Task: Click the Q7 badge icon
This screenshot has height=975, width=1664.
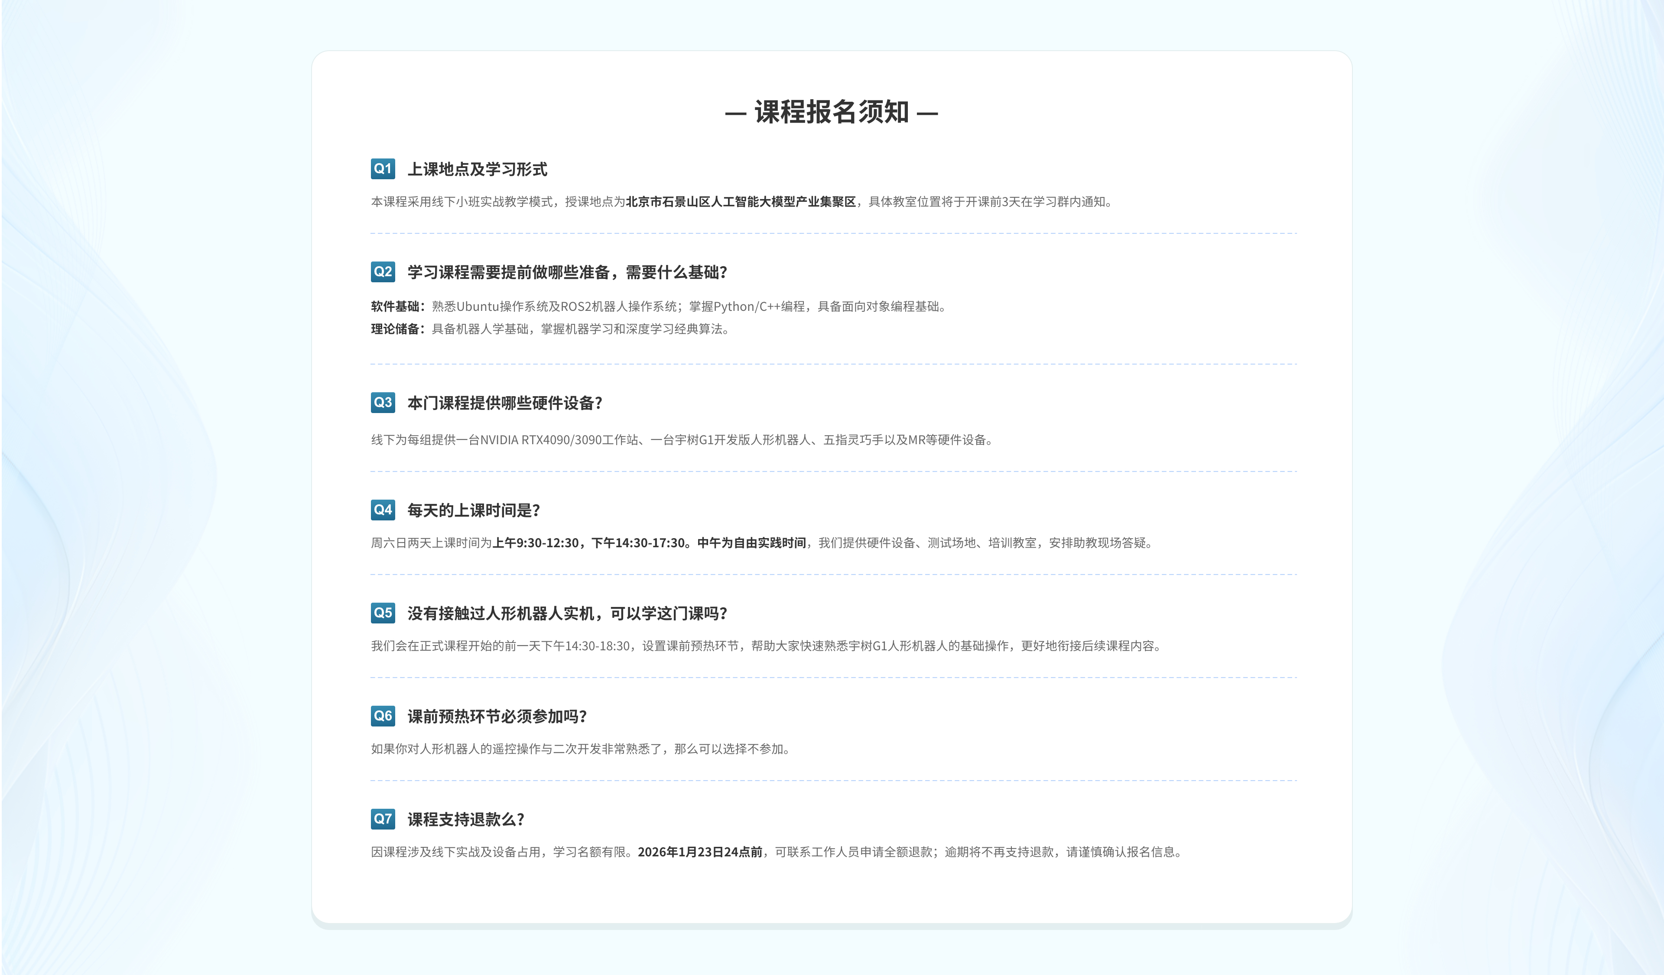Action: coord(382,819)
